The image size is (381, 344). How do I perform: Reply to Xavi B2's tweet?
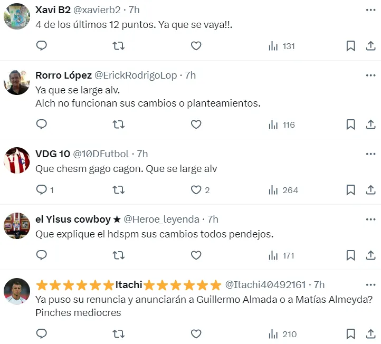(x=42, y=46)
